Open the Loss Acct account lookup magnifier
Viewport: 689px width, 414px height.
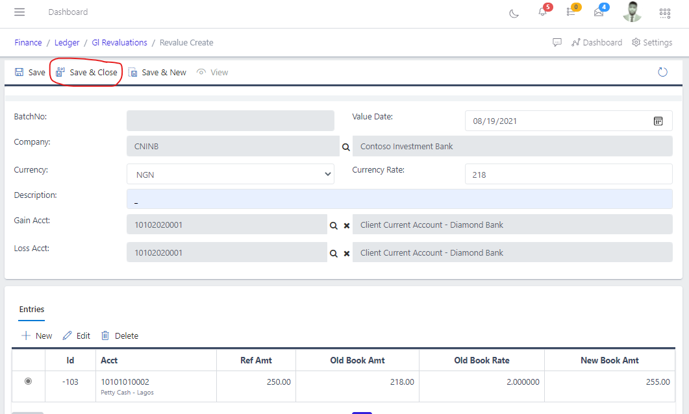click(x=333, y=252)
